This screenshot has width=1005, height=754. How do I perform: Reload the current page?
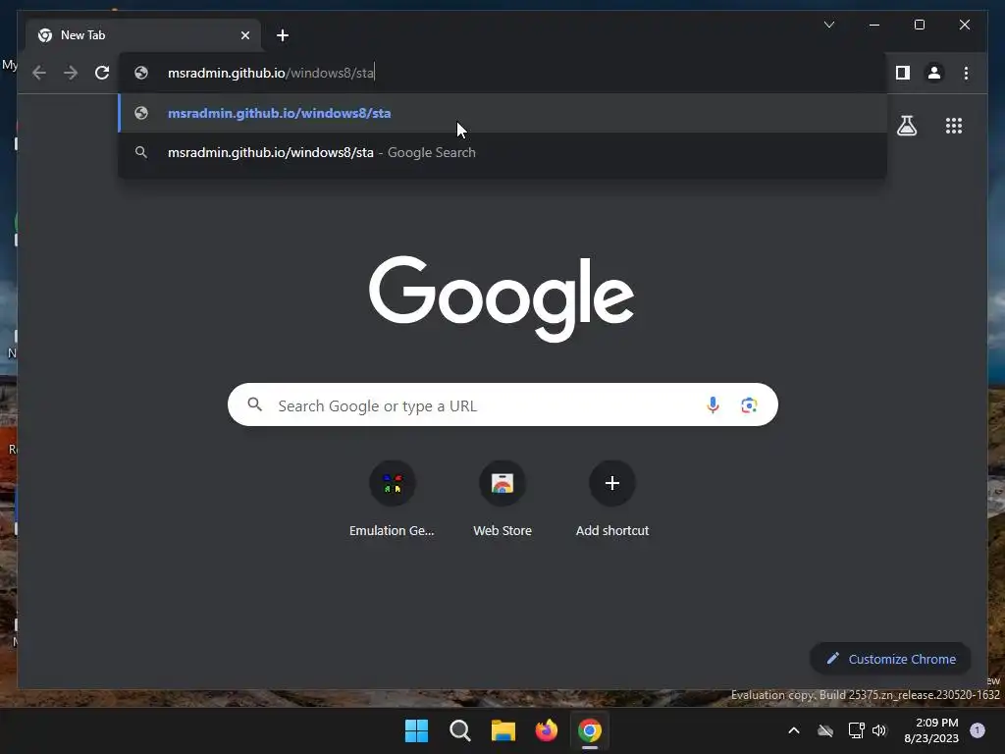tap(102, 73)
